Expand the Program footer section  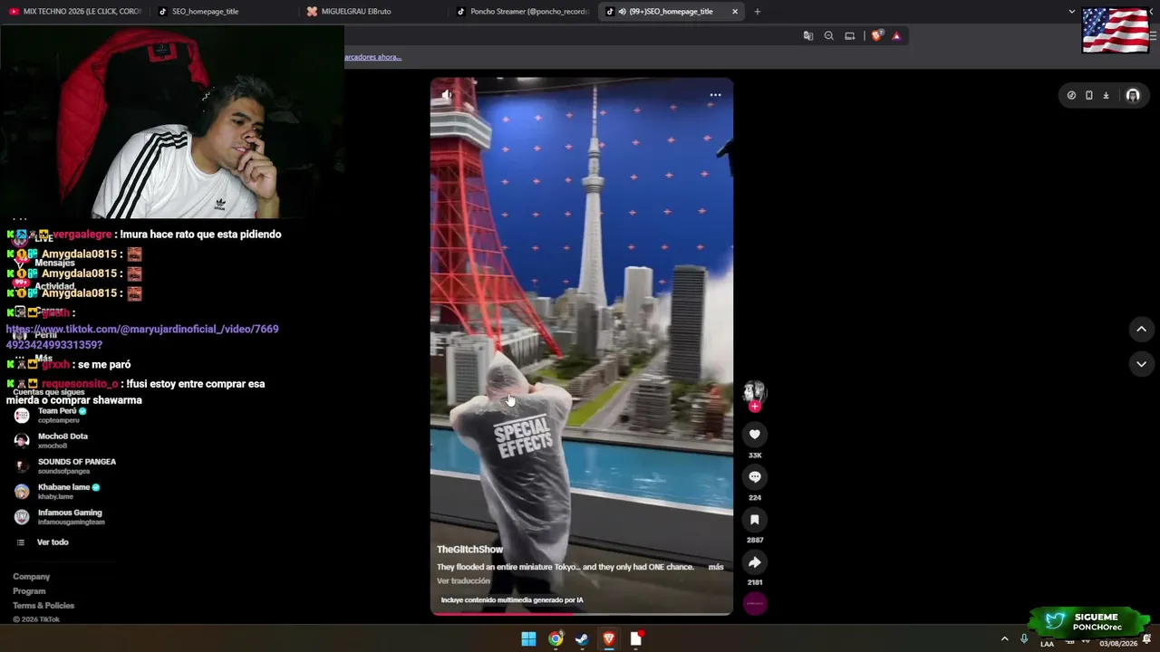[x=29, y=591]
